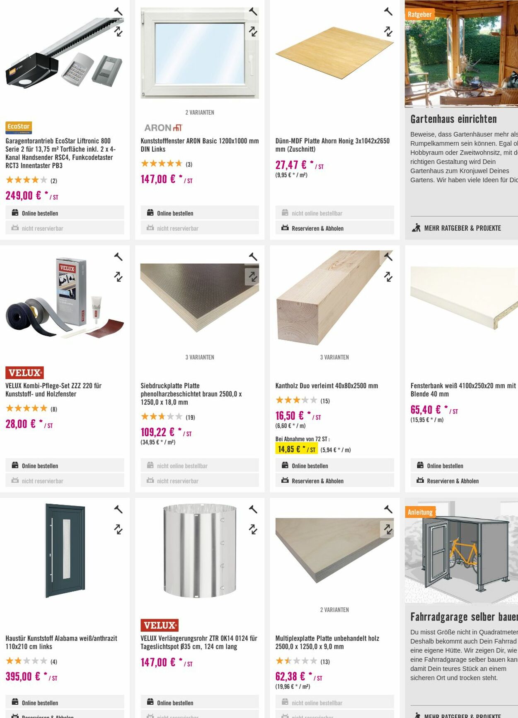Show the 3 VARIANTEN of the Kantholz Duo
Screen dimensions: 518x718
335,356
